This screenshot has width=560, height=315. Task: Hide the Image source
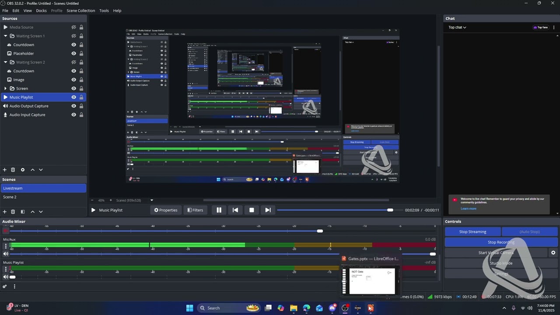73,80
